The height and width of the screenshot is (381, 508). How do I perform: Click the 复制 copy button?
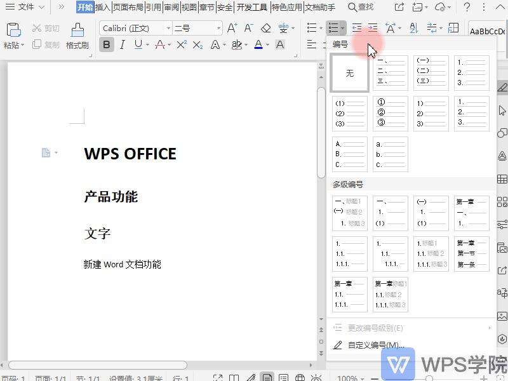click(46, 44)
